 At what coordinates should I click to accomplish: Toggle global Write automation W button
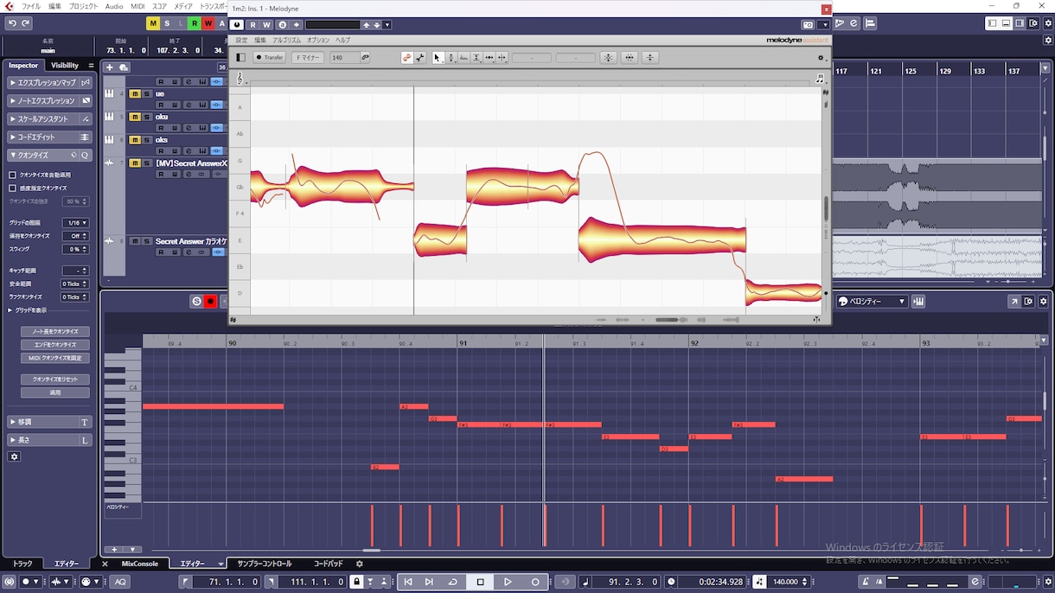pyautogui.click(x=208, y=23)
